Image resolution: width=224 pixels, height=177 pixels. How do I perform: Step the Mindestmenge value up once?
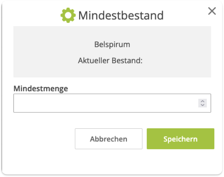[202, 101]
